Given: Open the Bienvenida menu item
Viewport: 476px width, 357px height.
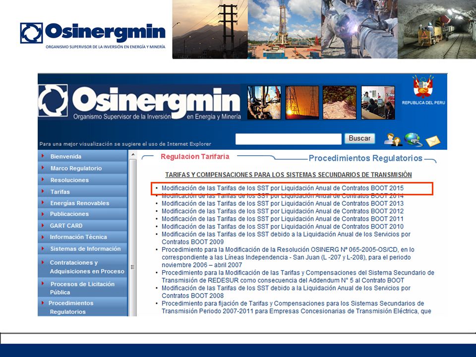Looking at the screenshot, I should (x=66, y=157).
